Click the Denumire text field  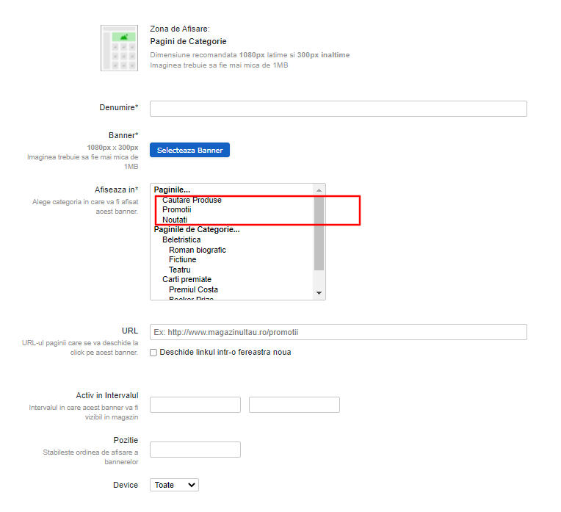pyautogui.click(x=338, y=109)
